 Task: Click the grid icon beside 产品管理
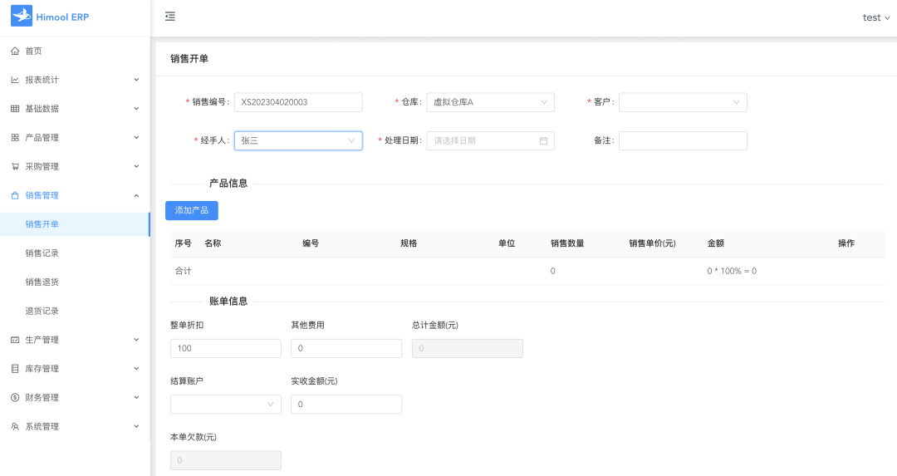click(15, 138)
